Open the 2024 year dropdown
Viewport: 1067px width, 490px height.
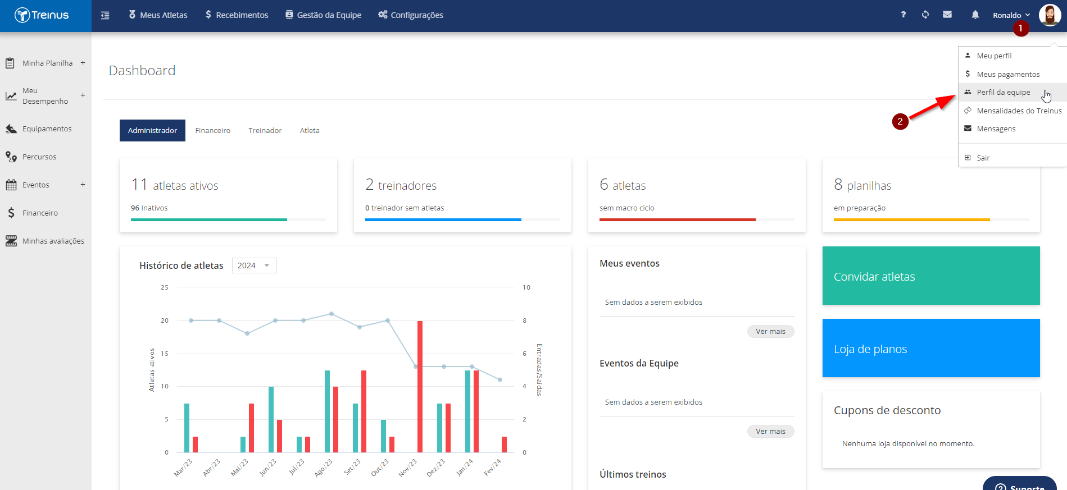coord(254,265)
